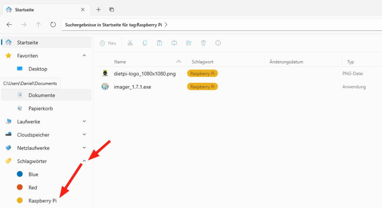This screenshot has width=382, height=208.
Task: Click the imager_1.7.1.exe file icon
Action: pyautogui.click(x=105, y=86)
